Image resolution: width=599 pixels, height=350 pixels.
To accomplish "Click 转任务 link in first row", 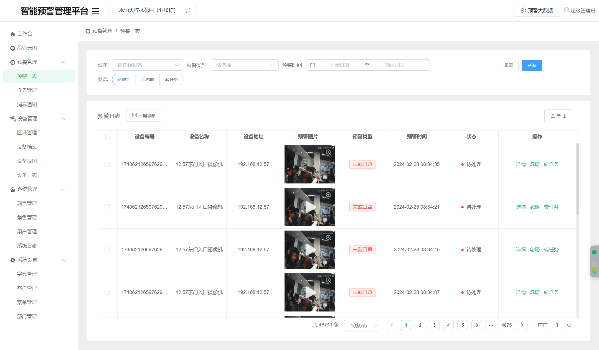I will pyautogui.click(x=551, y=164).
